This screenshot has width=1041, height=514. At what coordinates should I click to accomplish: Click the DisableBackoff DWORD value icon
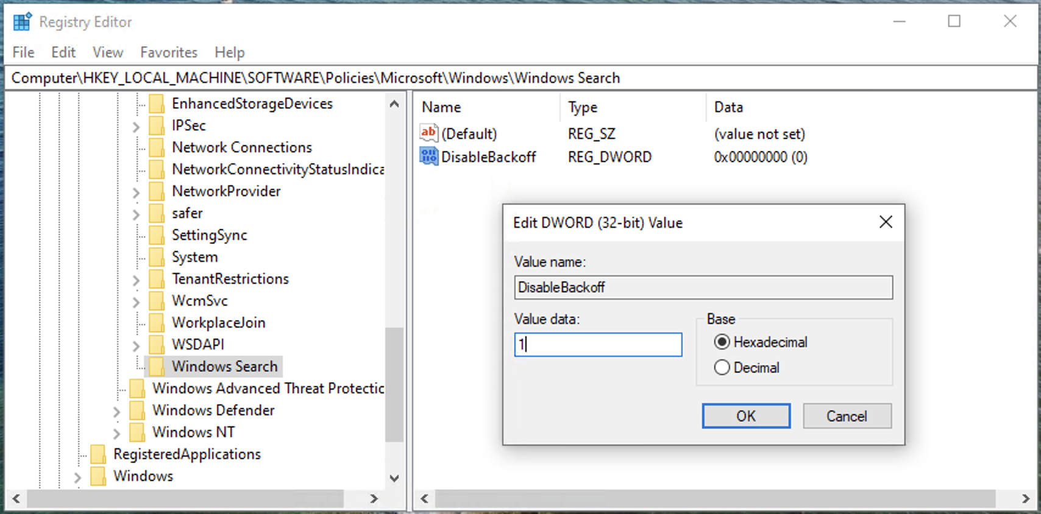428,157
